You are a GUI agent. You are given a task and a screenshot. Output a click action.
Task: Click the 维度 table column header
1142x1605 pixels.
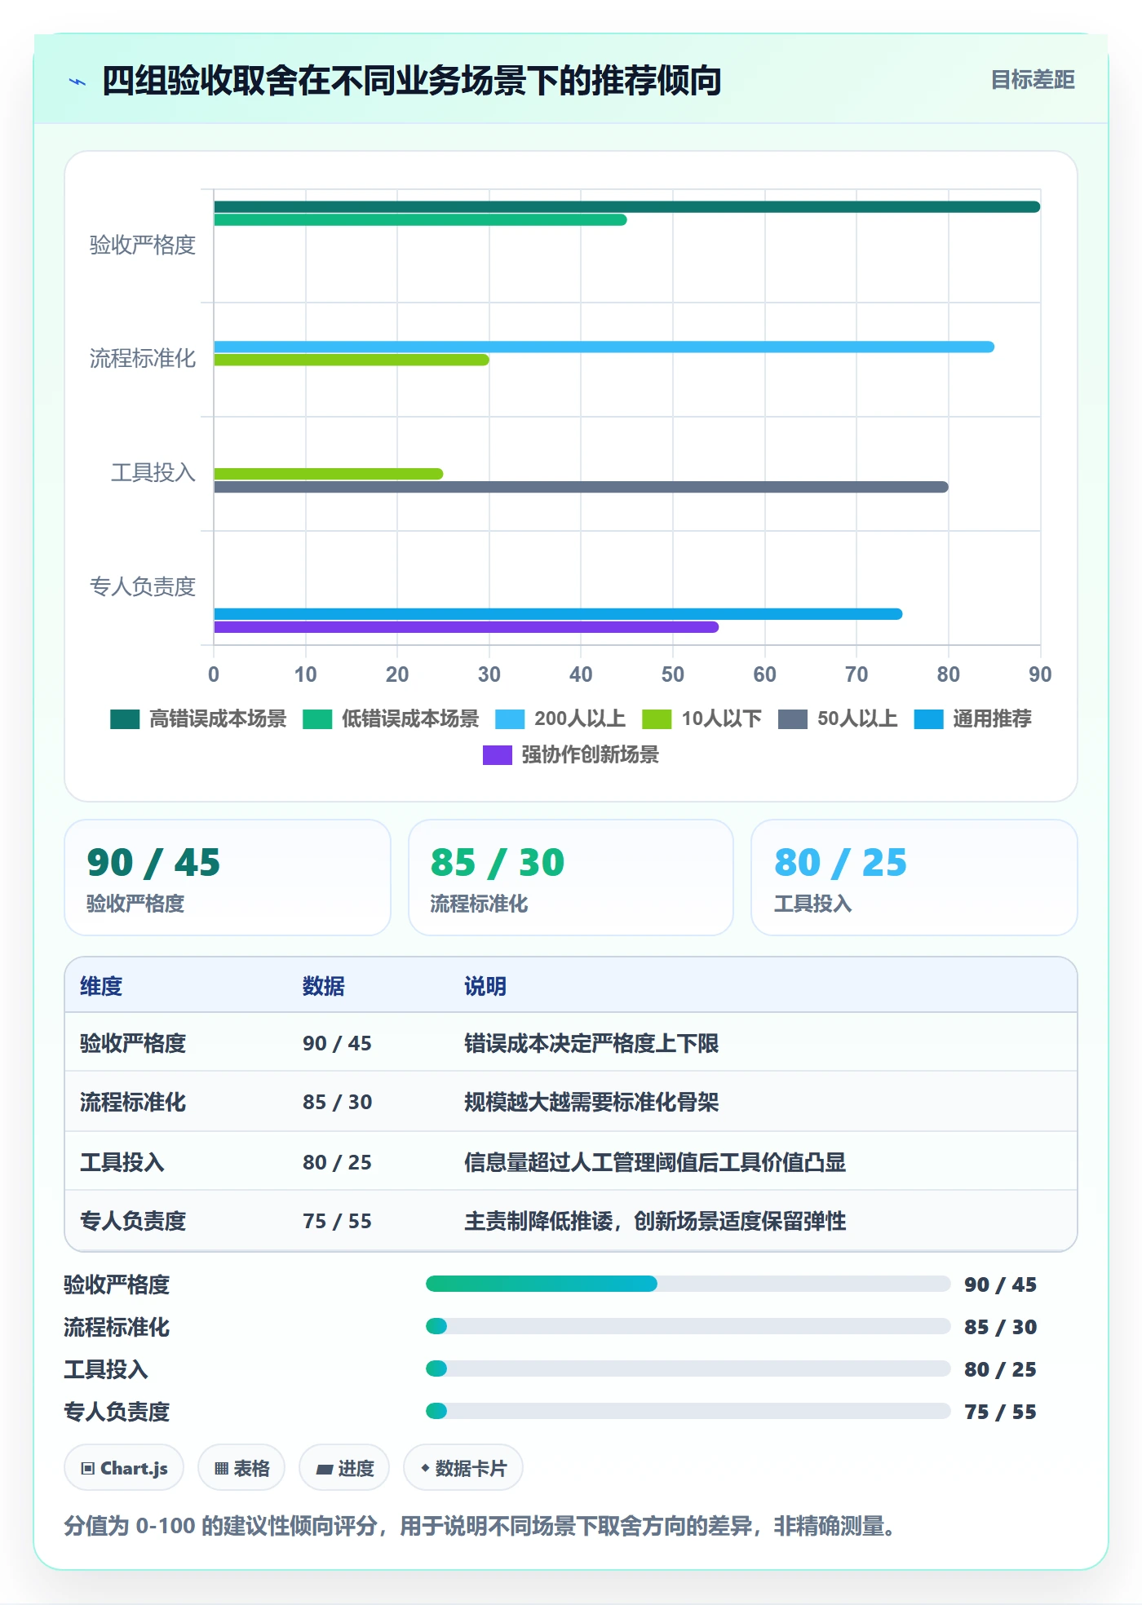coord(101,986)
